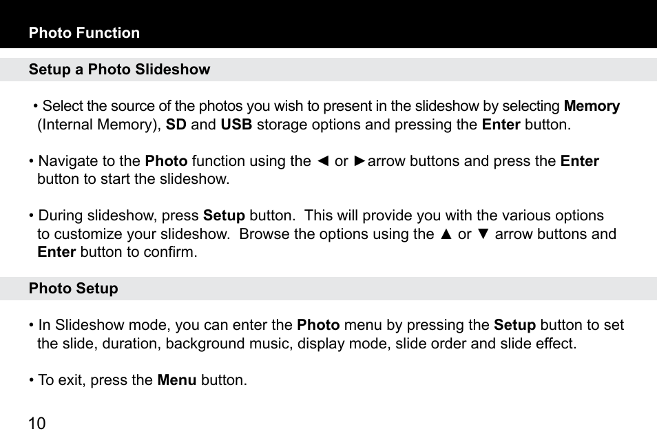Click the right arrow symbol before 'arrow buttons'
Screen dimensions: 657x438
pyautogui.click(x=360, y=161)
